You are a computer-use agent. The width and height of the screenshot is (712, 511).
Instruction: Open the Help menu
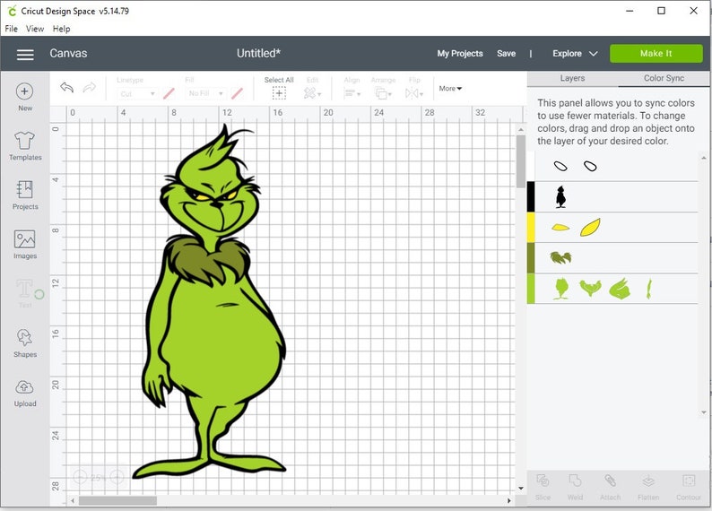point(61,29)
